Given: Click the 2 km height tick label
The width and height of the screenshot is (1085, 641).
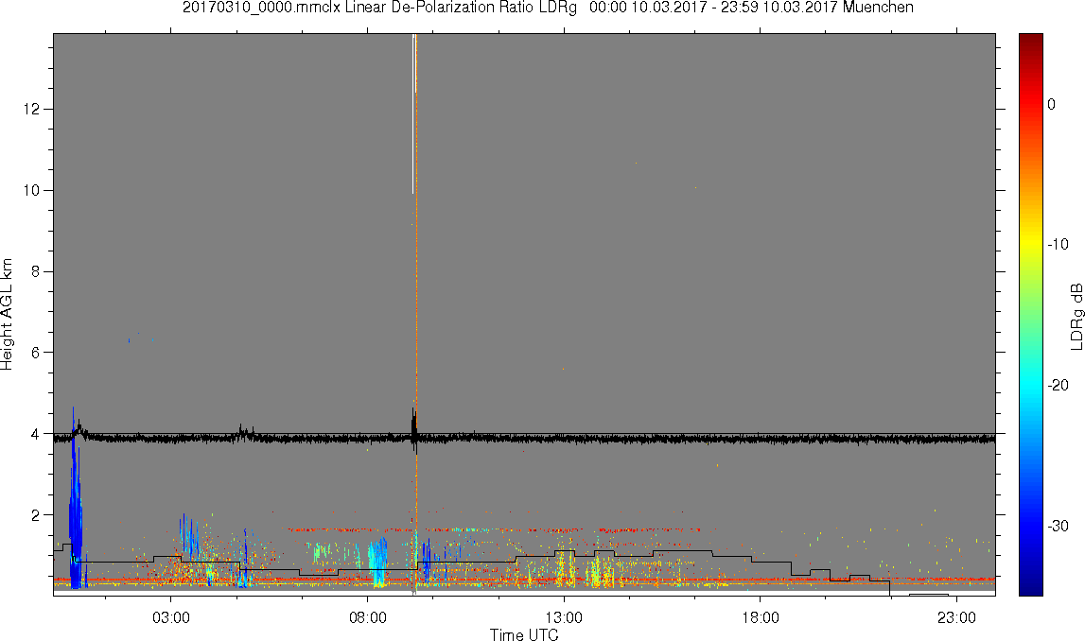Looking at the screenshot, I should coord(36,515).
